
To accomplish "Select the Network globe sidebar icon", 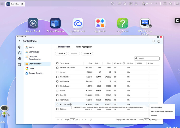I will click(20, 59).
